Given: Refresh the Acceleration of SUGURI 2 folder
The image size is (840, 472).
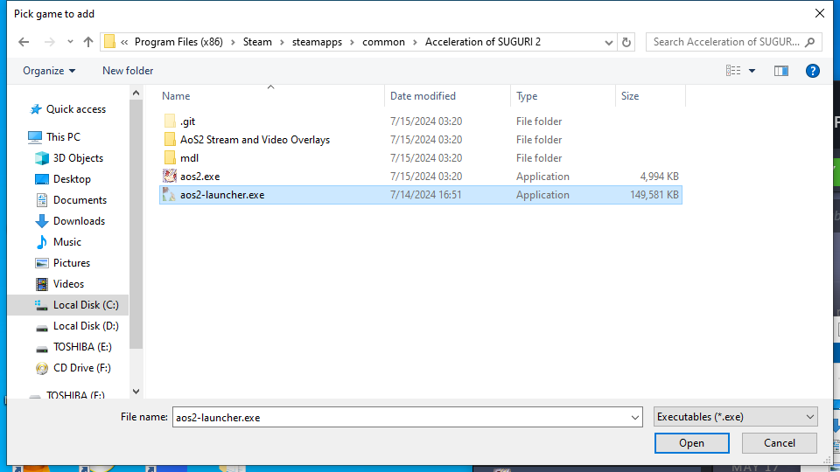Looking at the screenshot, I should (x=626, y=42).
